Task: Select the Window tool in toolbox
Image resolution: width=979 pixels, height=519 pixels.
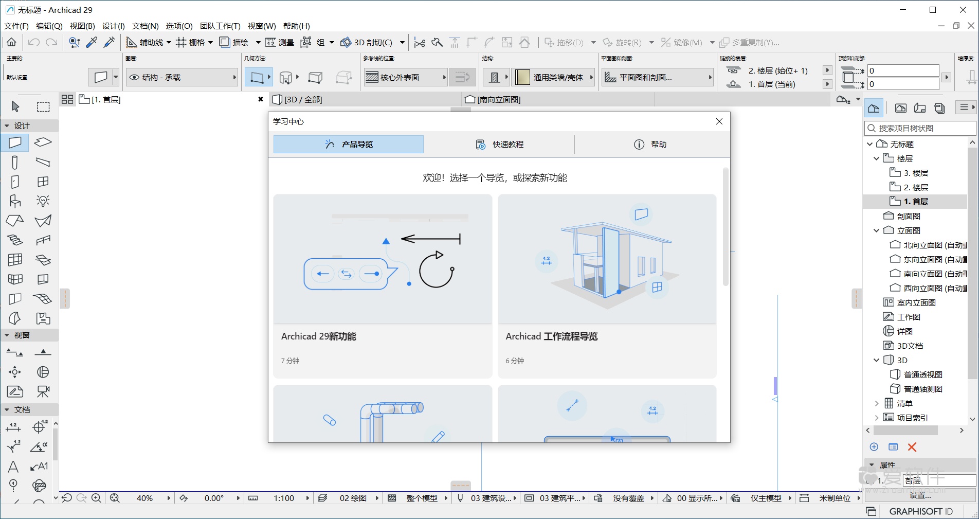Action: [43, 182]
